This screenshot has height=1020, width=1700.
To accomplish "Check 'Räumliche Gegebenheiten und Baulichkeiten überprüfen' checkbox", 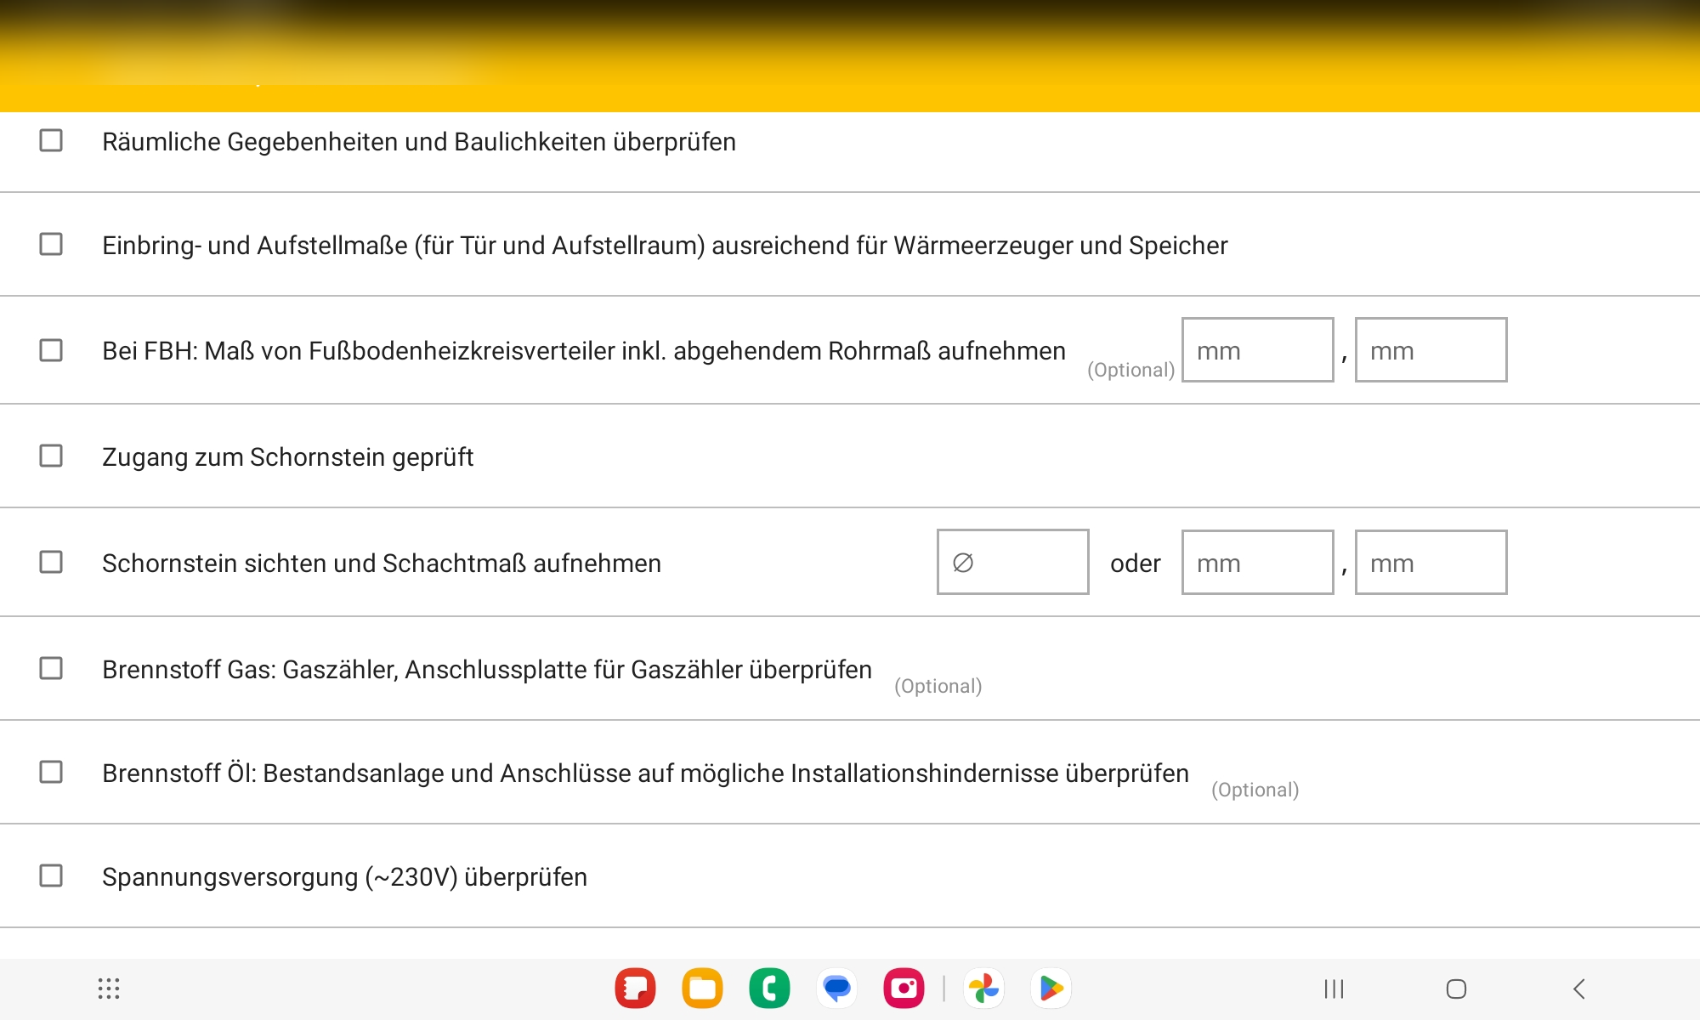I will tap(51, 140).
